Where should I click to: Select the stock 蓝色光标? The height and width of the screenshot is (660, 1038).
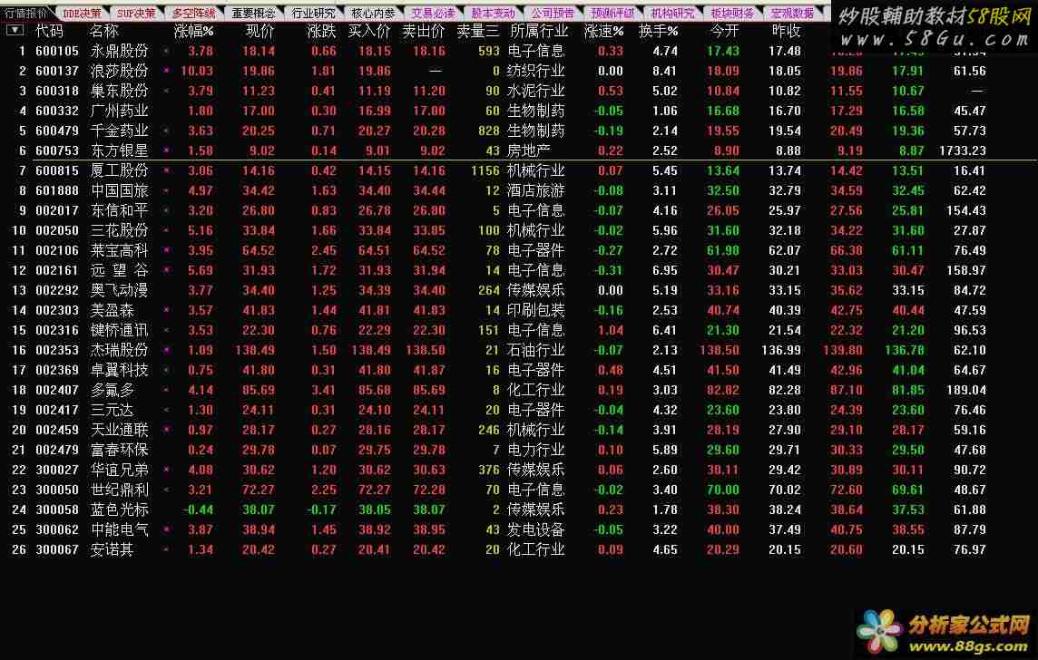click(119, 510)
